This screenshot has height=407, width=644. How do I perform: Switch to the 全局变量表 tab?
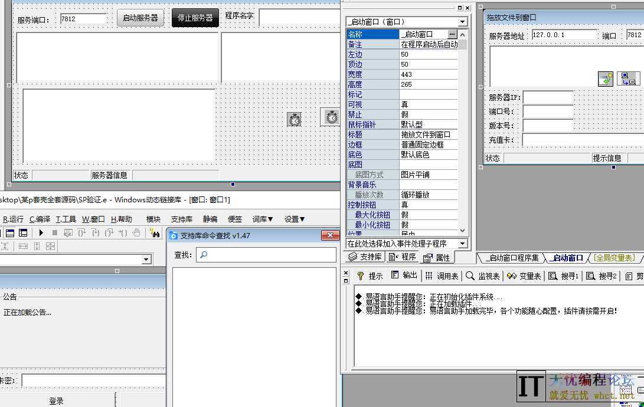coord(614,258)
